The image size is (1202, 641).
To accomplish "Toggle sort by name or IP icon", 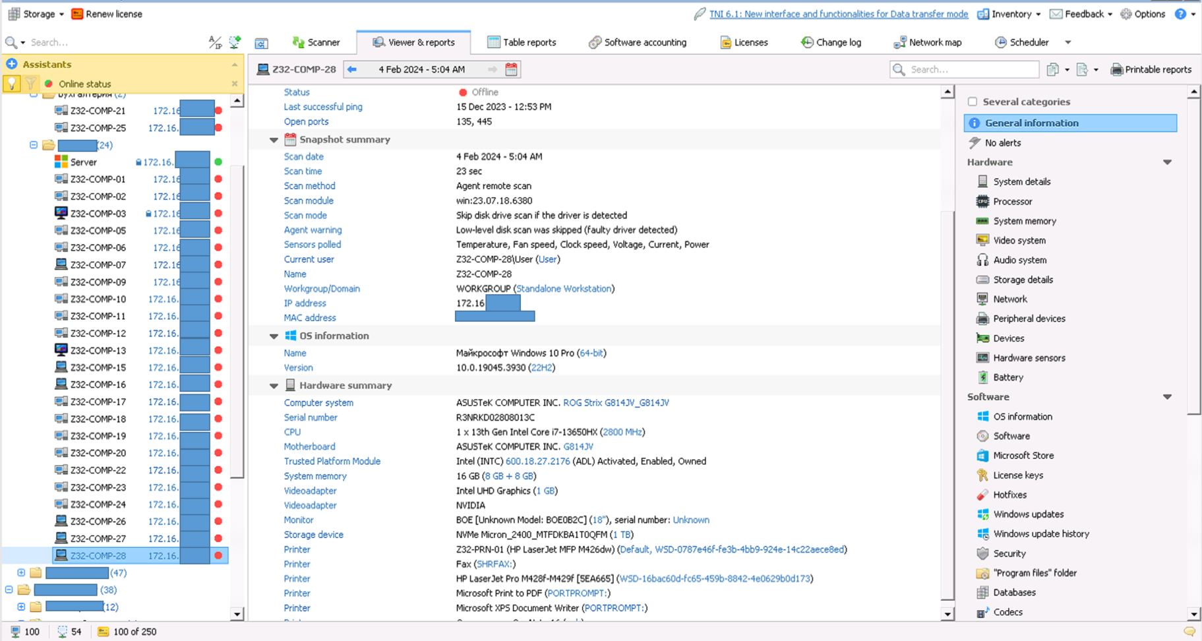I will click(215, 42).
